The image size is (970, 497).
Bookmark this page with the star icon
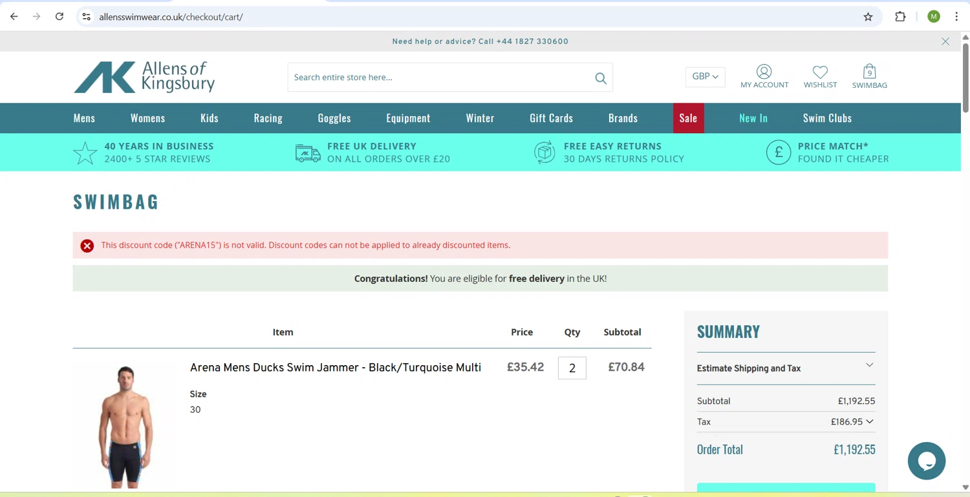[868, 17]
